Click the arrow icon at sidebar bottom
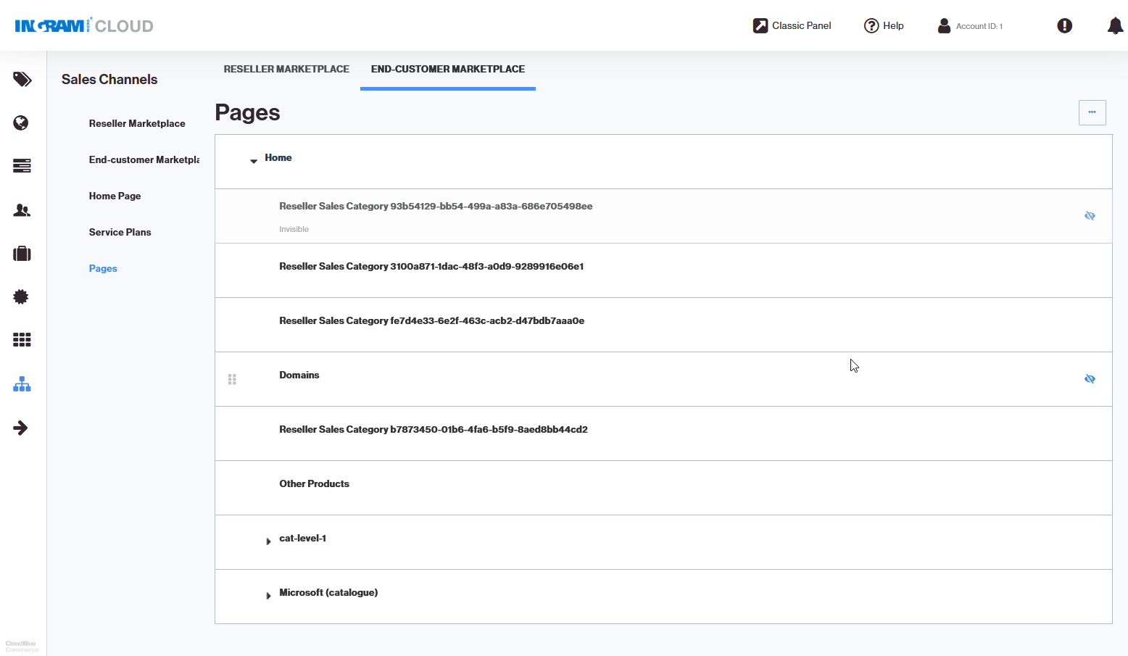 point(22,428)
